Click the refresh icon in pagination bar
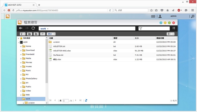The image size is (197, 112). (86, 100)
